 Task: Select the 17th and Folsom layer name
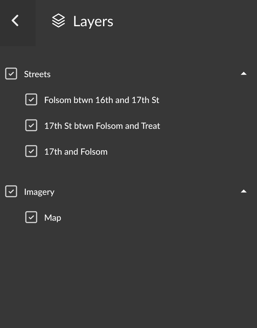76,151
